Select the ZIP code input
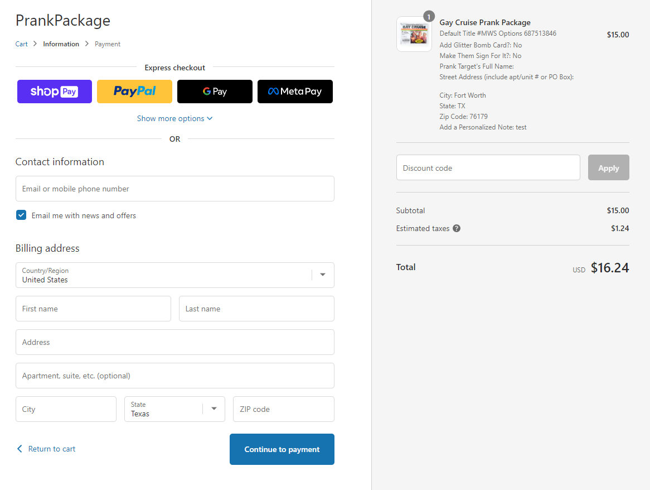This screenshot has width=650, height=490. (x=283, y=409)
